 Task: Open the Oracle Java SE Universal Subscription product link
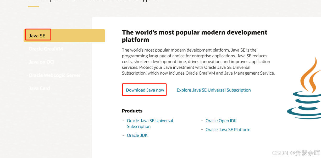pyautogui.click(x=150, y=123)
